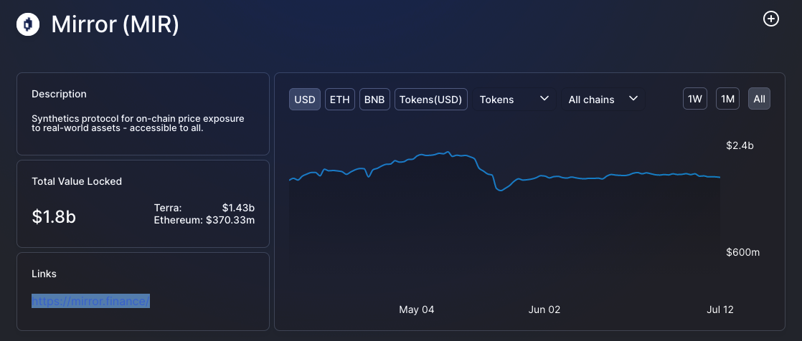The height and width of the screenshot is (341, 802).
Task: Click the plus circle bookmark icon
Action: click(x=771, y=19)
